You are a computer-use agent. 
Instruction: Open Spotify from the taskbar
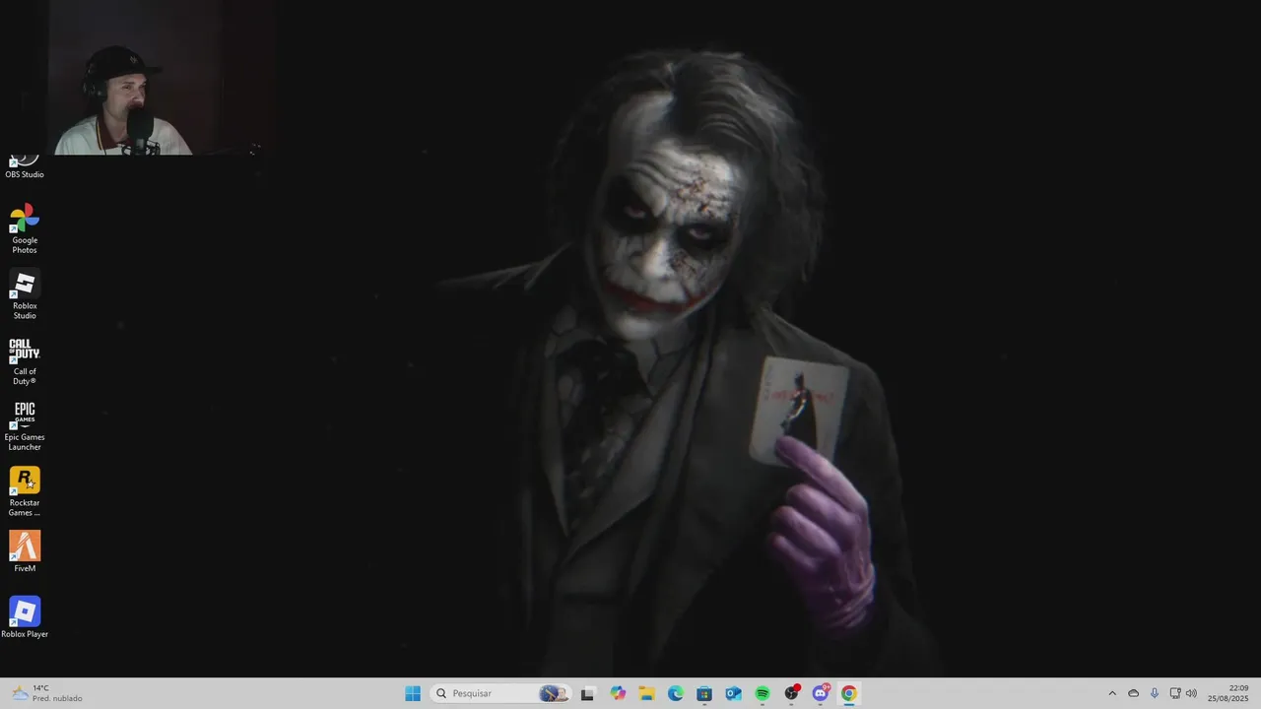click(x=763, y=693)
